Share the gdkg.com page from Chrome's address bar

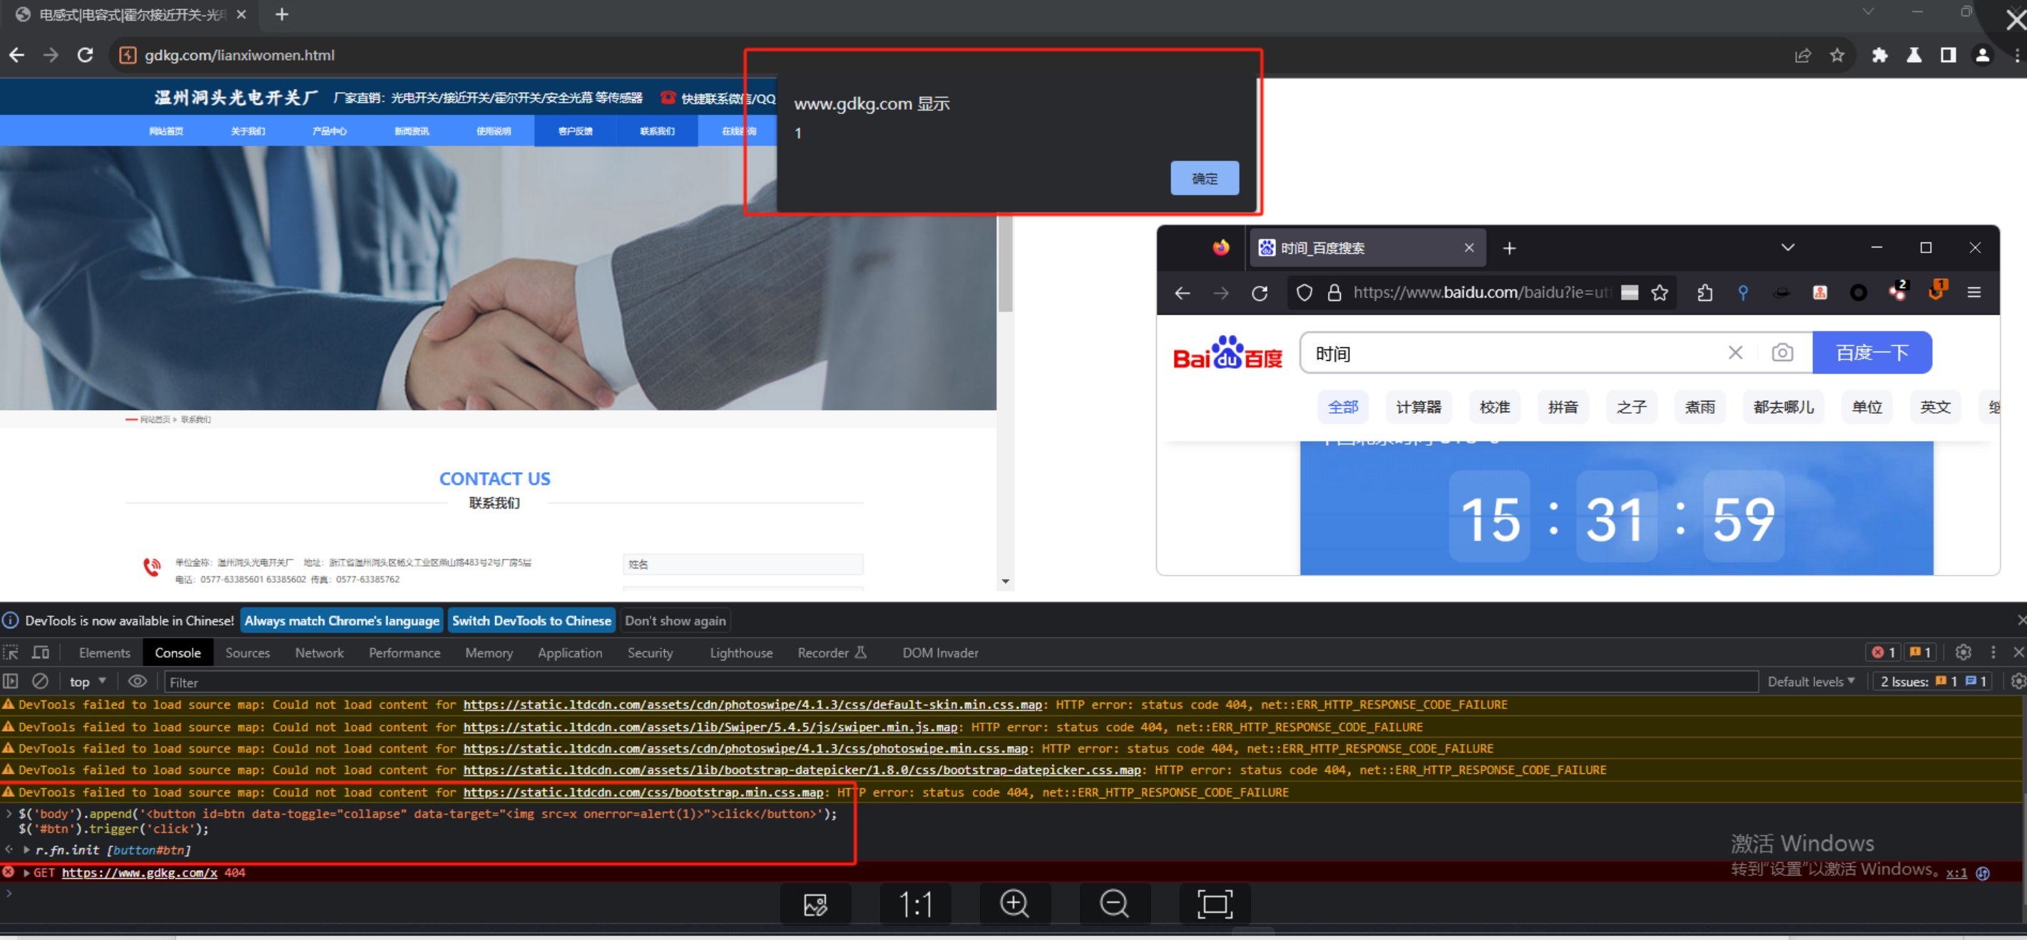[x=1802, y=55]
